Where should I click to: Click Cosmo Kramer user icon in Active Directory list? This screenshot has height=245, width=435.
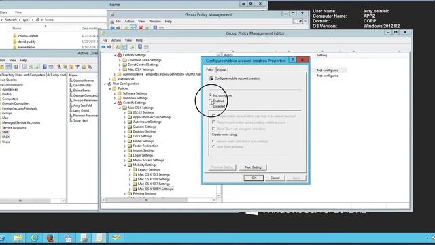[x=71, y=80]
